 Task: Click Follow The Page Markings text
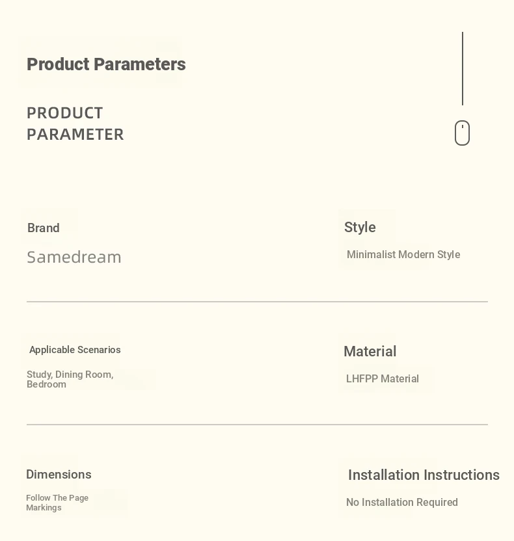[57, 503]
